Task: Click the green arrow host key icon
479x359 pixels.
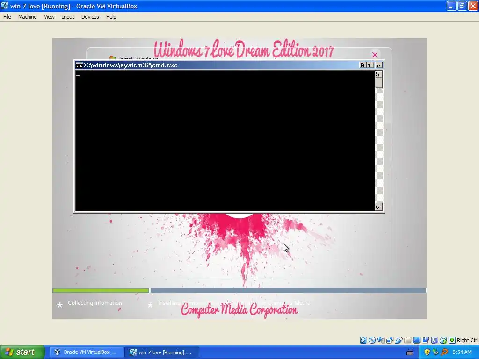Action: pos(452,340)
